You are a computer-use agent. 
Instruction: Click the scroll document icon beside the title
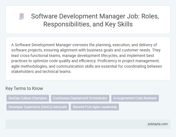(21, 16)
